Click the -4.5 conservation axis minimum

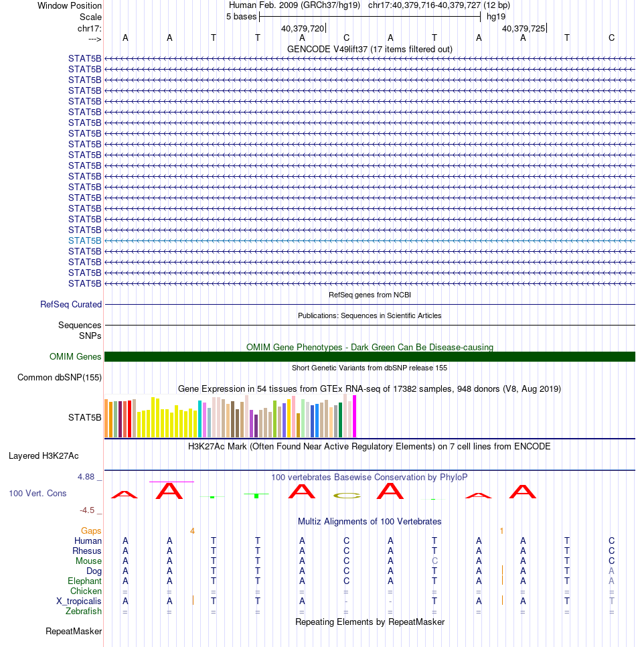(87, 510)
